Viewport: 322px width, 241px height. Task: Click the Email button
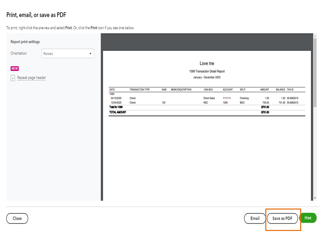[x=255, y=219]
